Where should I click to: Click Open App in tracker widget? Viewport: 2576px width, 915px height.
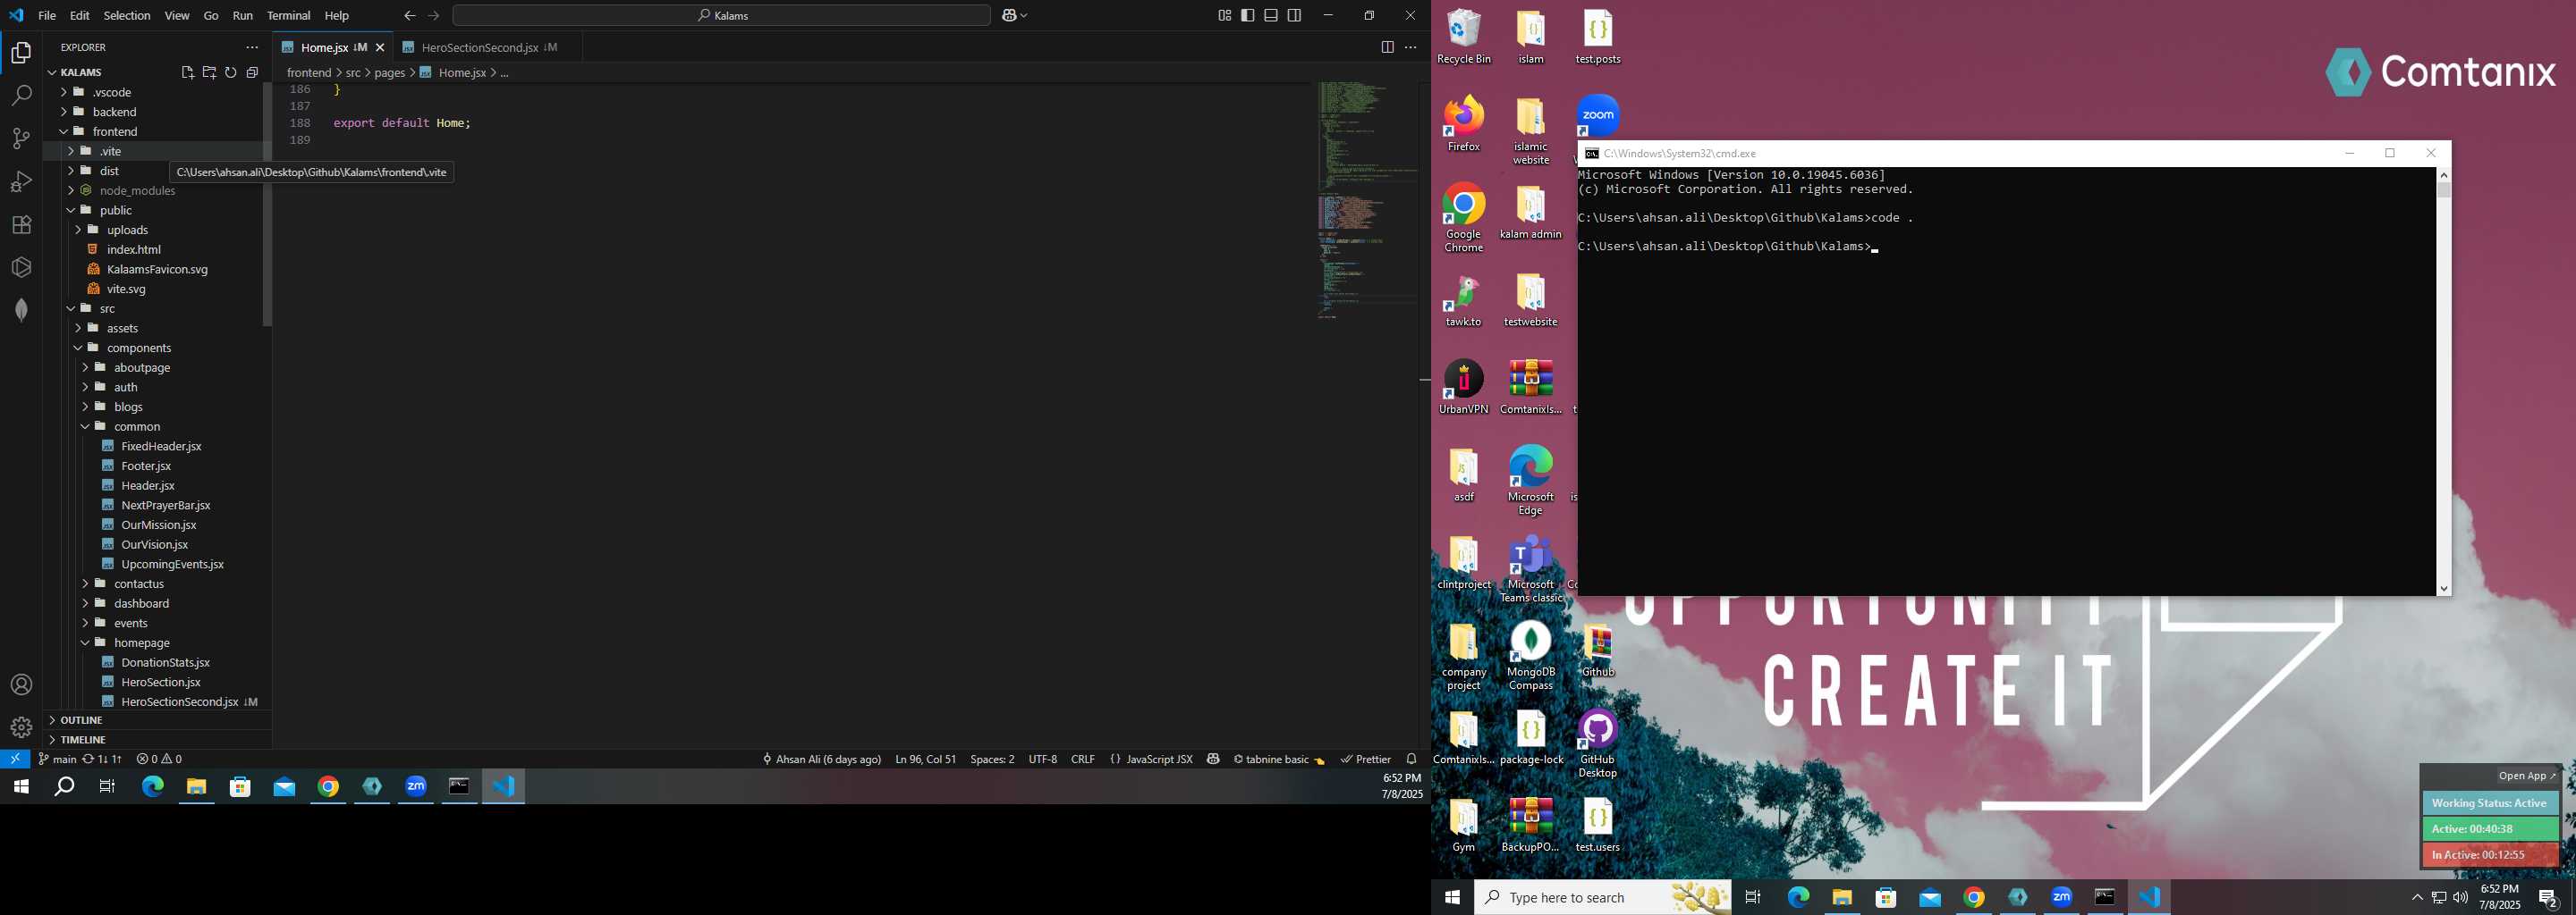point(2526,776)
